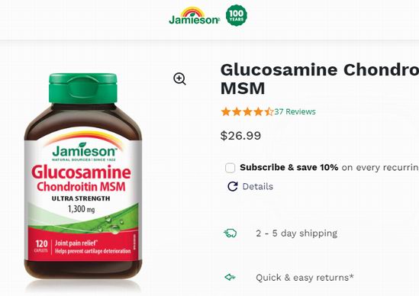Viewport: 419px width, 296px height.
Task: Click the five-star rating icons
Action: click(x=247, y=111)
